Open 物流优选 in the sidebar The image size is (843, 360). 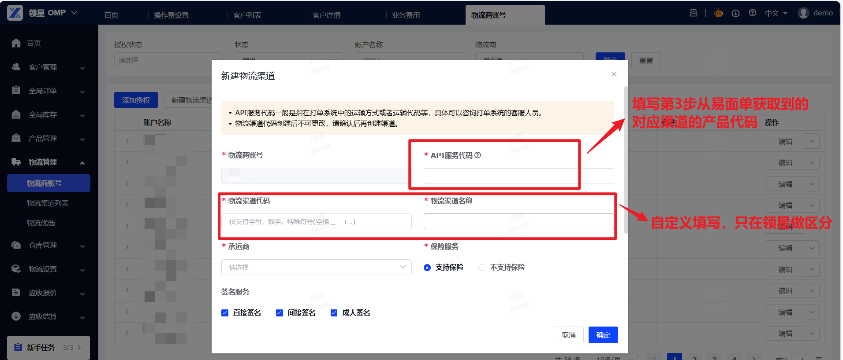(41, 223)
